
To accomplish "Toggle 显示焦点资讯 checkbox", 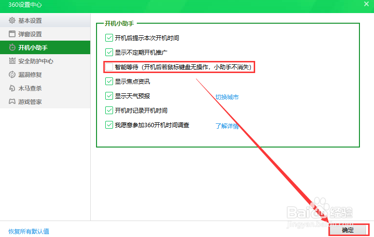I will (109, 81).
